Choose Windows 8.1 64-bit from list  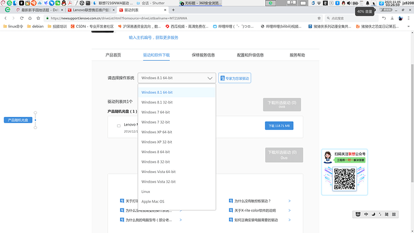point(176,92)
